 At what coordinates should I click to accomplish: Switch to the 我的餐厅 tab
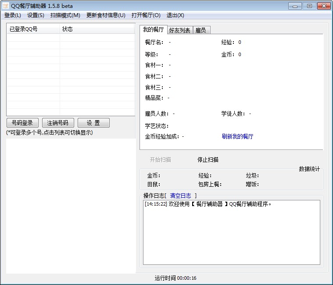(154, 30)
